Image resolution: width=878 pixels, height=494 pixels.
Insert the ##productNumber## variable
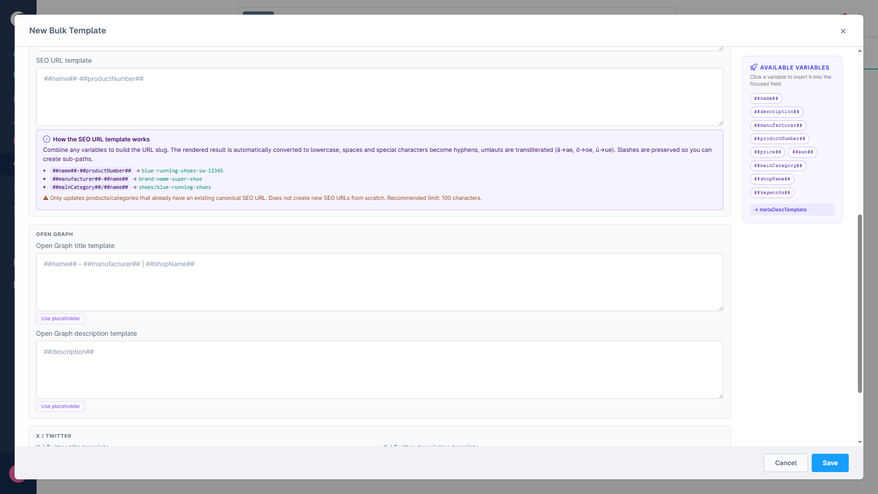(x=779, y=139)
